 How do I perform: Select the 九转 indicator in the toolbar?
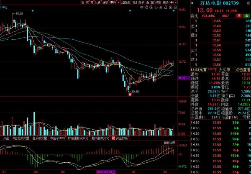[x=97, y=2]
